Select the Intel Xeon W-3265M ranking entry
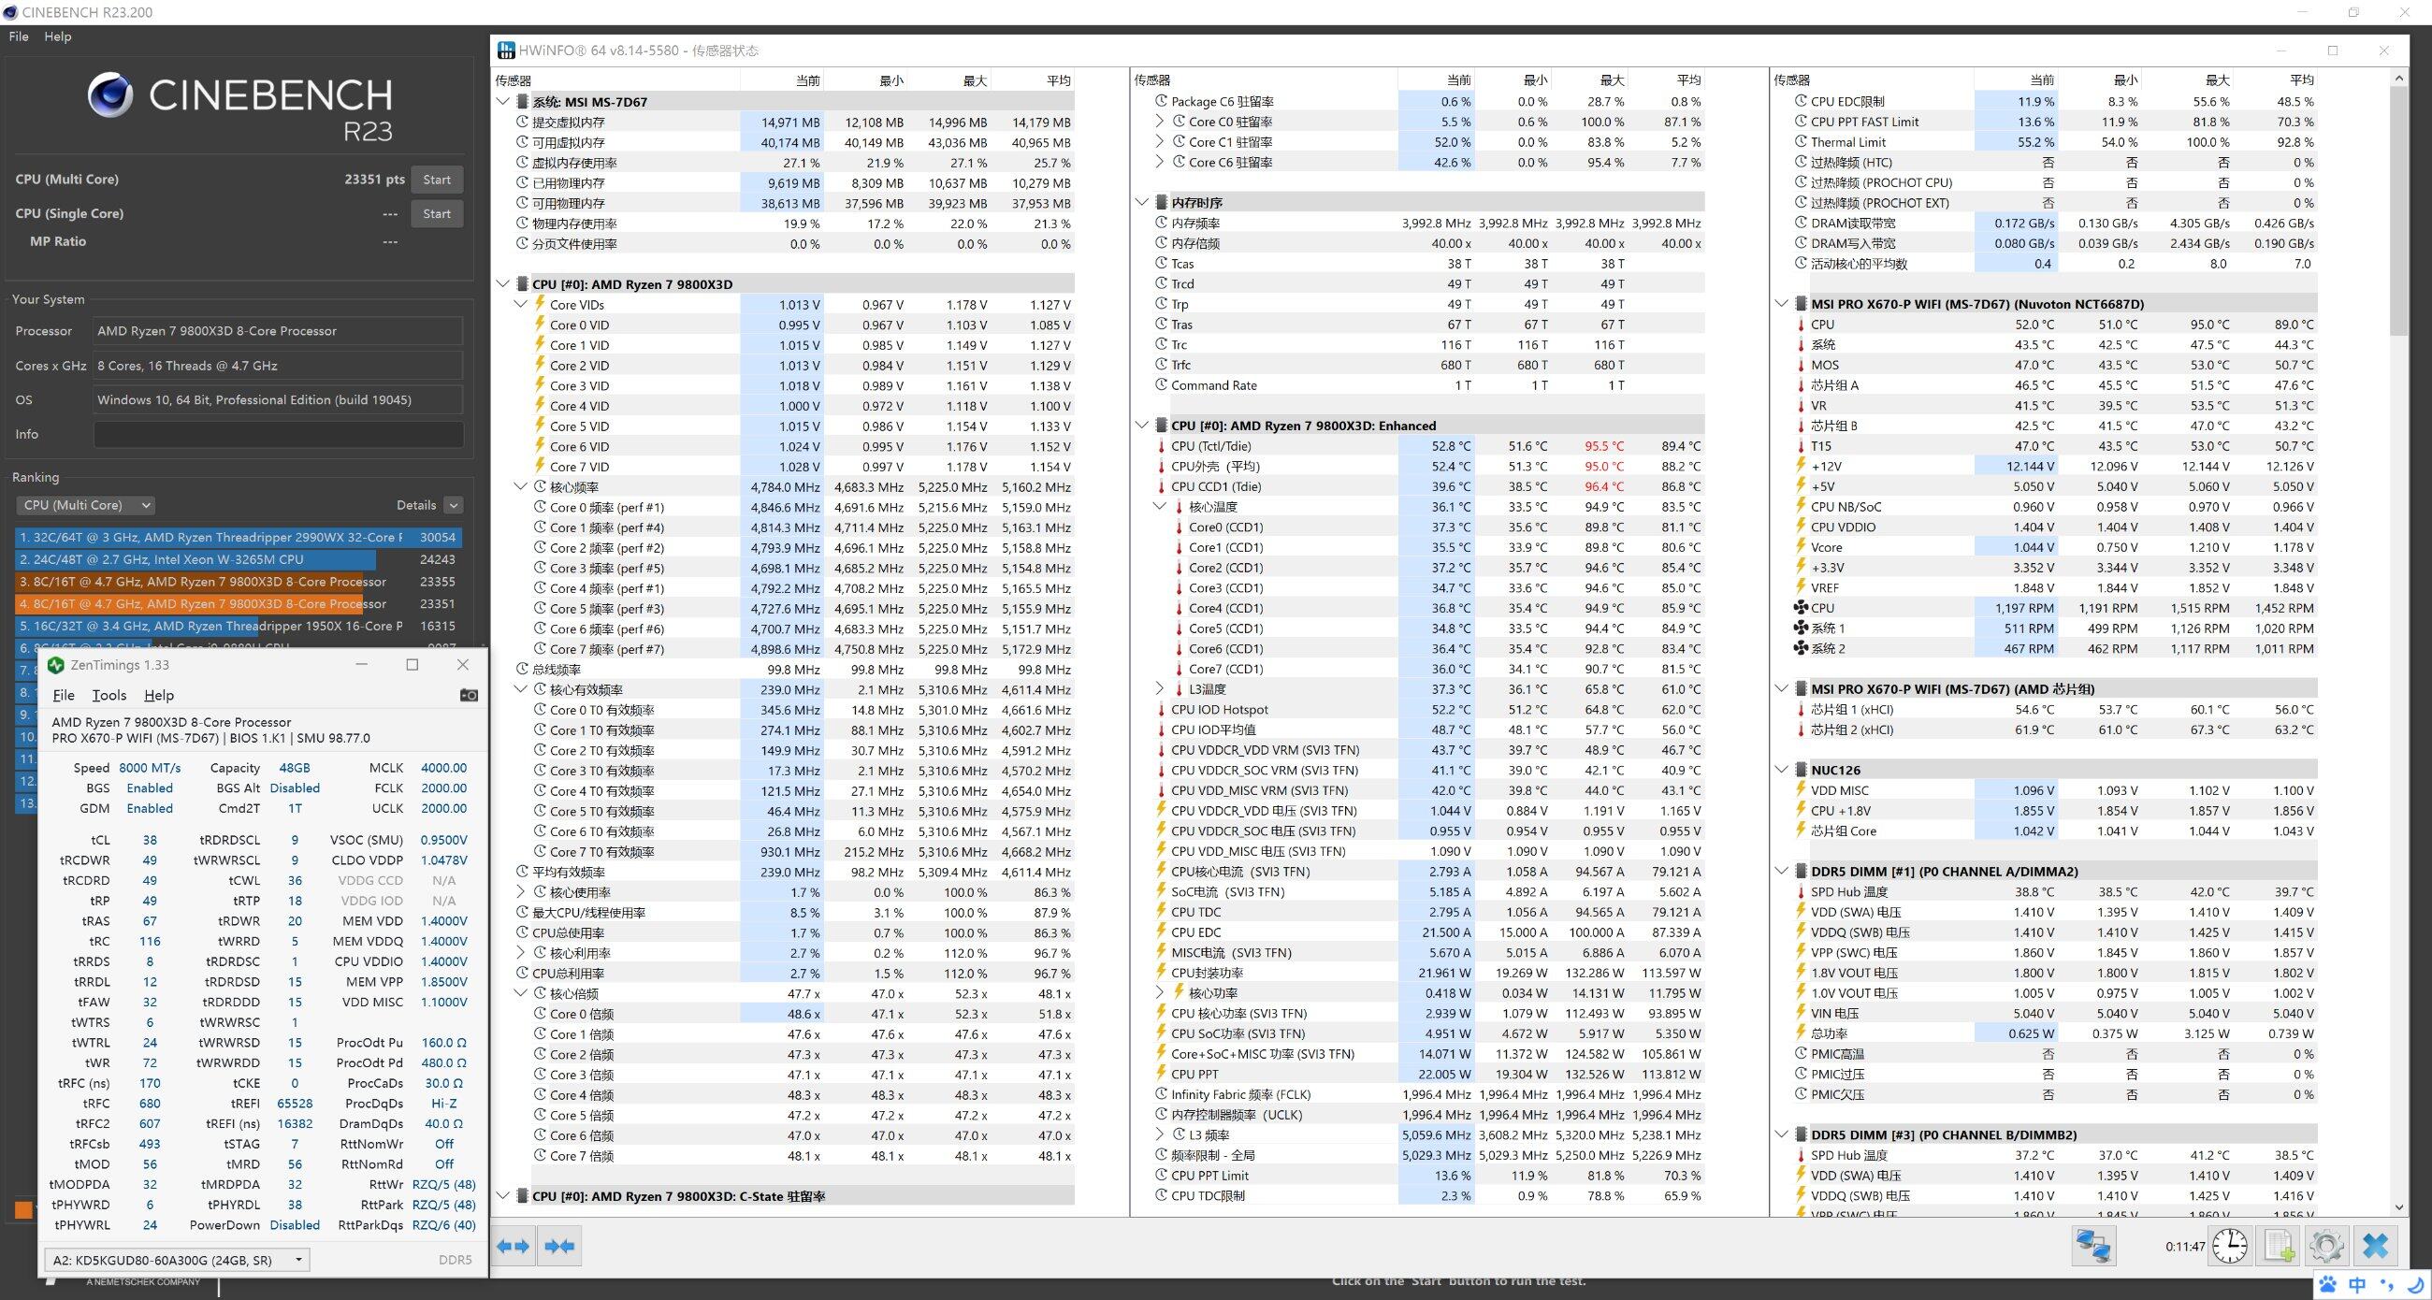2432x1300 pixels. pos(239,559)
